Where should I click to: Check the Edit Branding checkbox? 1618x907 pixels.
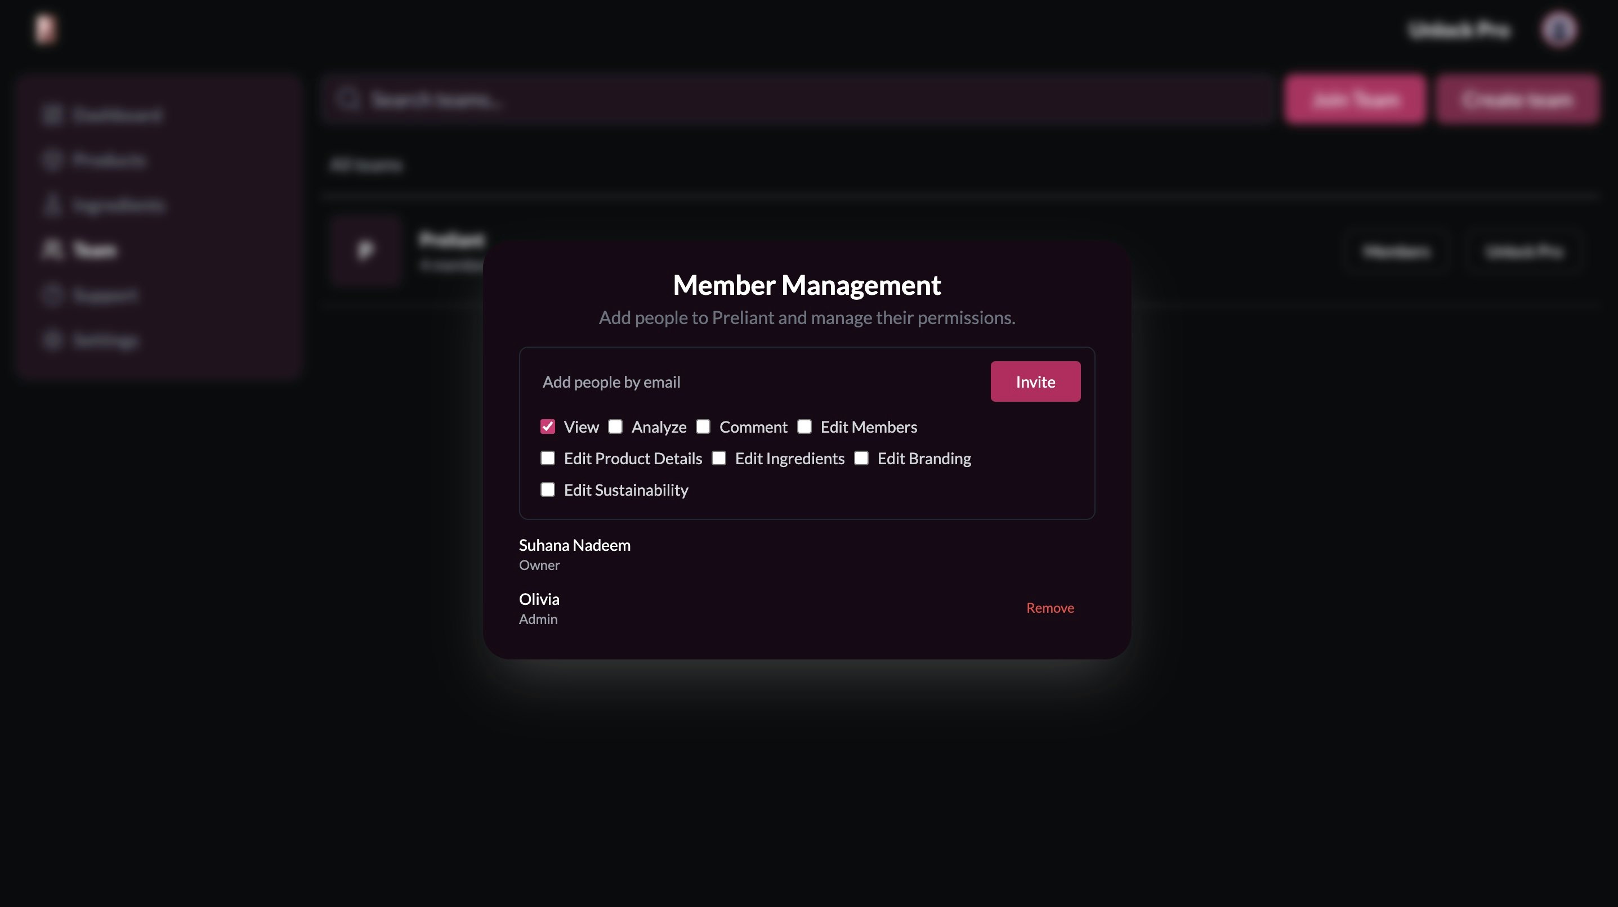coord(862,458)
